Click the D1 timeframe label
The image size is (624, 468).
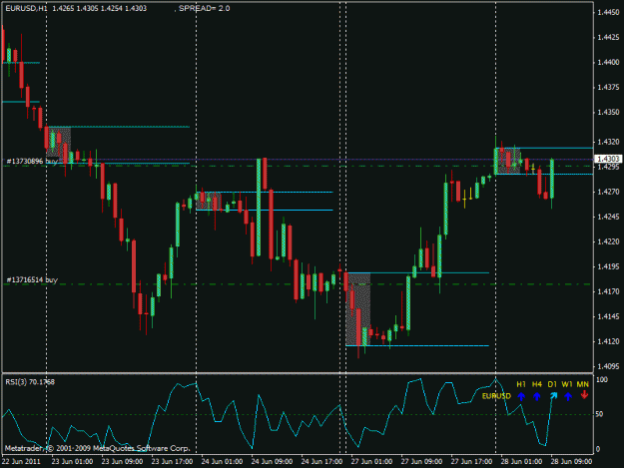pyautogui.click(x=552, y=384)
